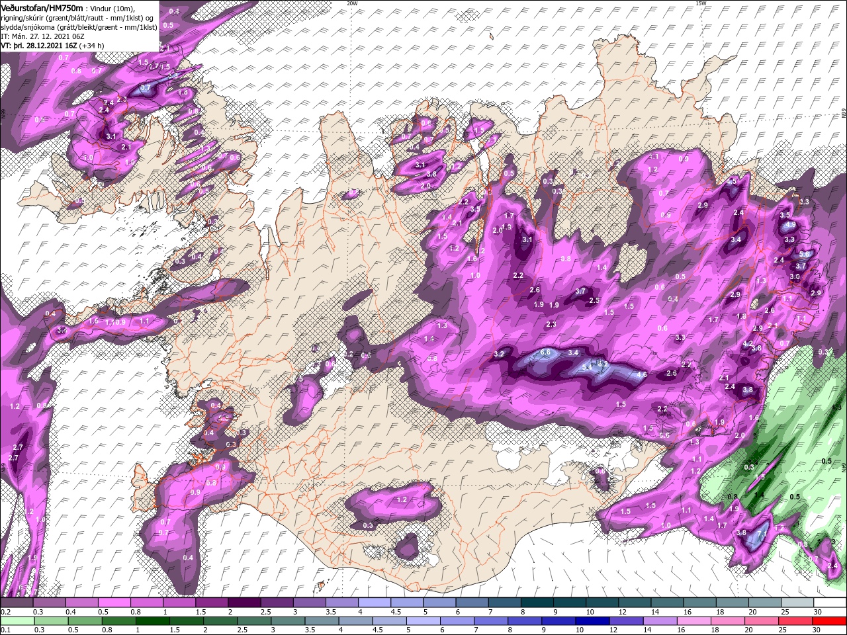The height and width of the screenshot is (635, 847).
Task: Select the lavender 4 snow legend swatch
Action: point(375,603)
